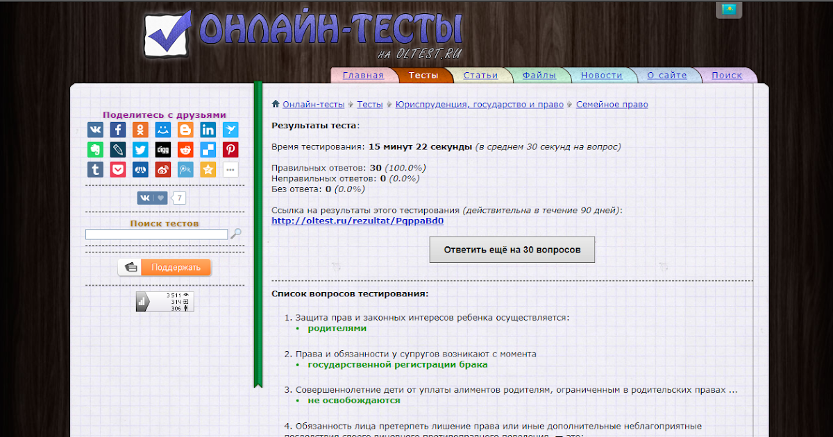Click the answer не освобождаются
The width and height of the screenshot is (833, 437).
coord(354,400)
